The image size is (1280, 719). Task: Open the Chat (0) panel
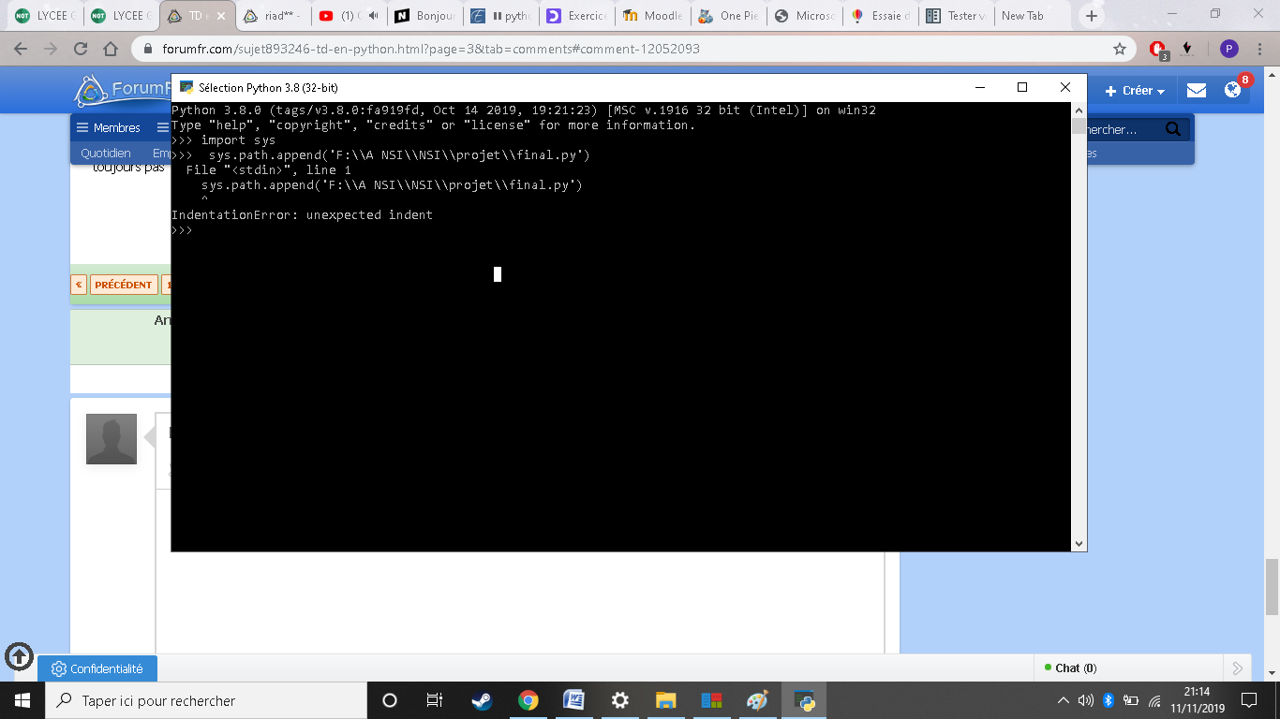pos(1076,668)
